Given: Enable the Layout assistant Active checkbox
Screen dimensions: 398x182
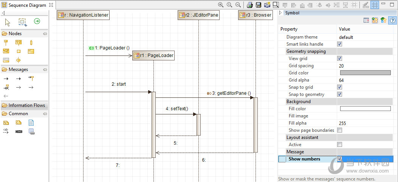Looking at the screenshot, I should point(340,145).
